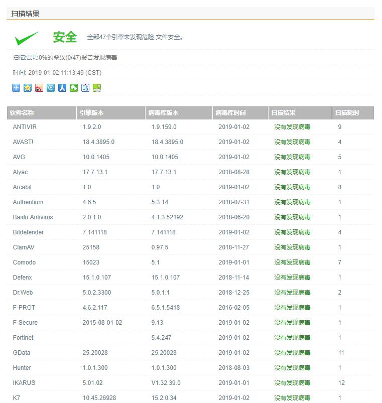Click Comodo engine version 15023

[91, 262]
